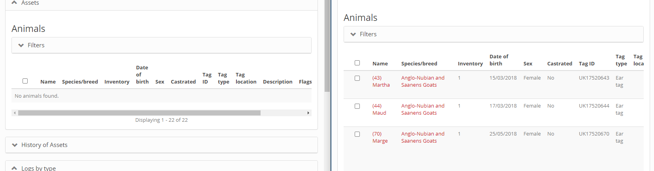Click right arrow of horizontal scrollbar

point(308,113)
